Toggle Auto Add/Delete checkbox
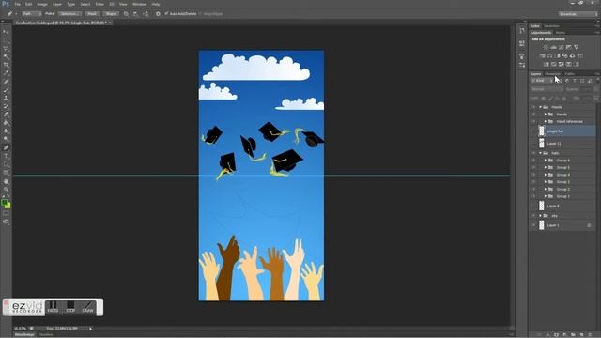This screenshot has width=601, height=338. [166, 14]
